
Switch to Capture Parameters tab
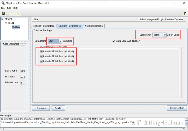(69, 26)
